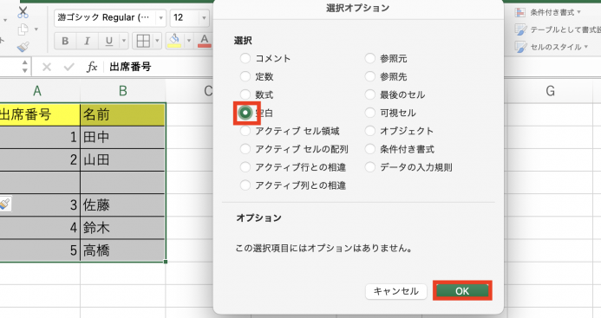The height and width of the screenshot is (318, 601).
Task: Select column G header
Action: point(550,91)
